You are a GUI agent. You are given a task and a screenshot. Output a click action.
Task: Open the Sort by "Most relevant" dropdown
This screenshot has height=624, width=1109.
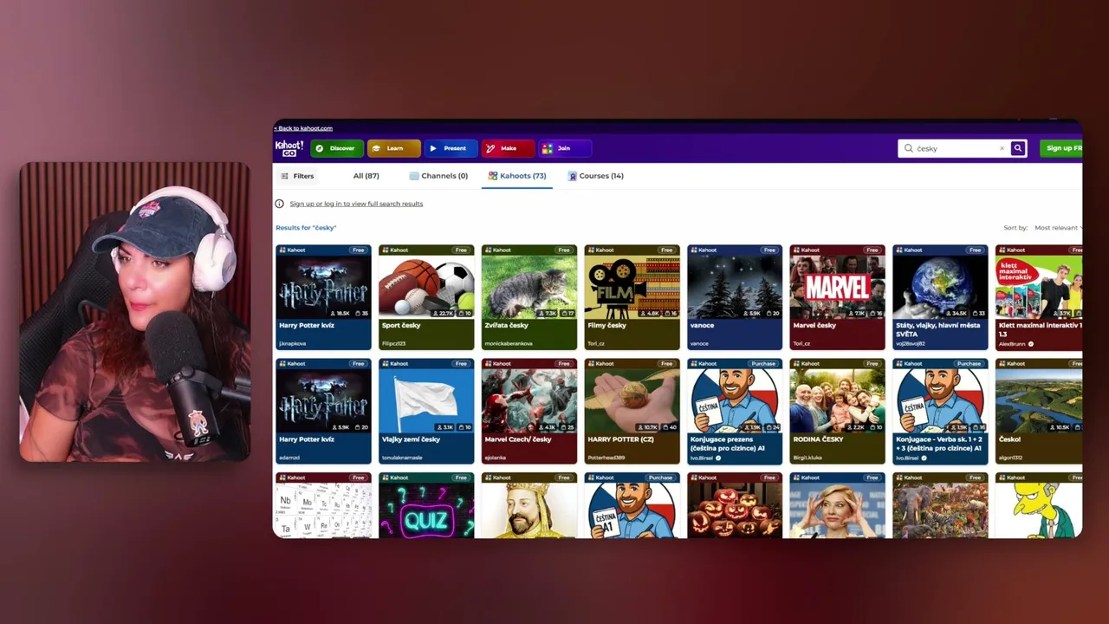click(x=1056, y=228)
